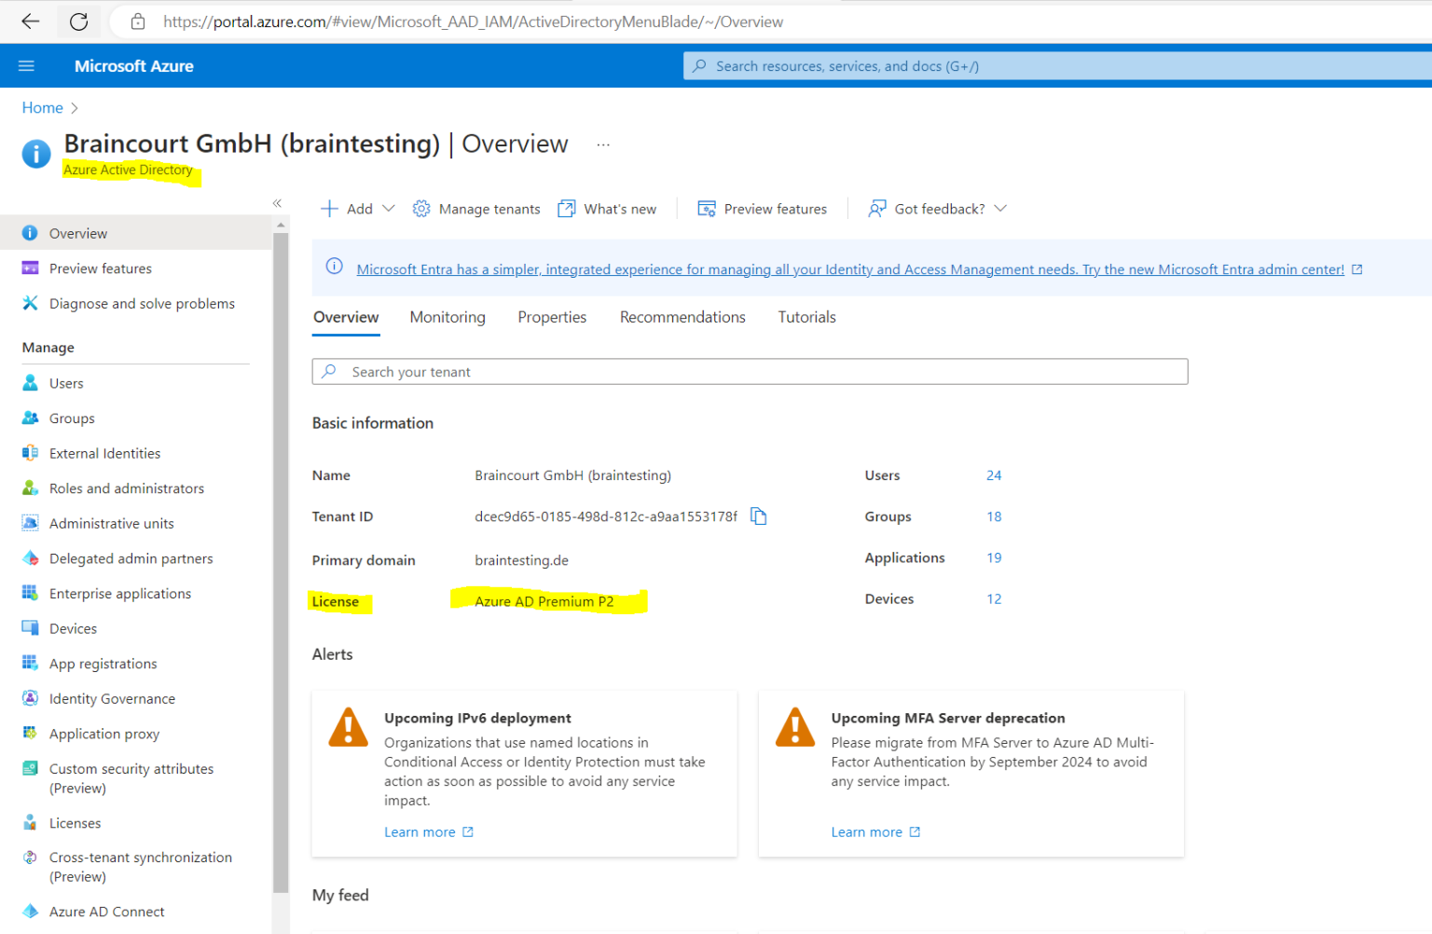
Task: Click Learn more under Upcoming IPv6 deployment
Action: [x=420, y=831]
